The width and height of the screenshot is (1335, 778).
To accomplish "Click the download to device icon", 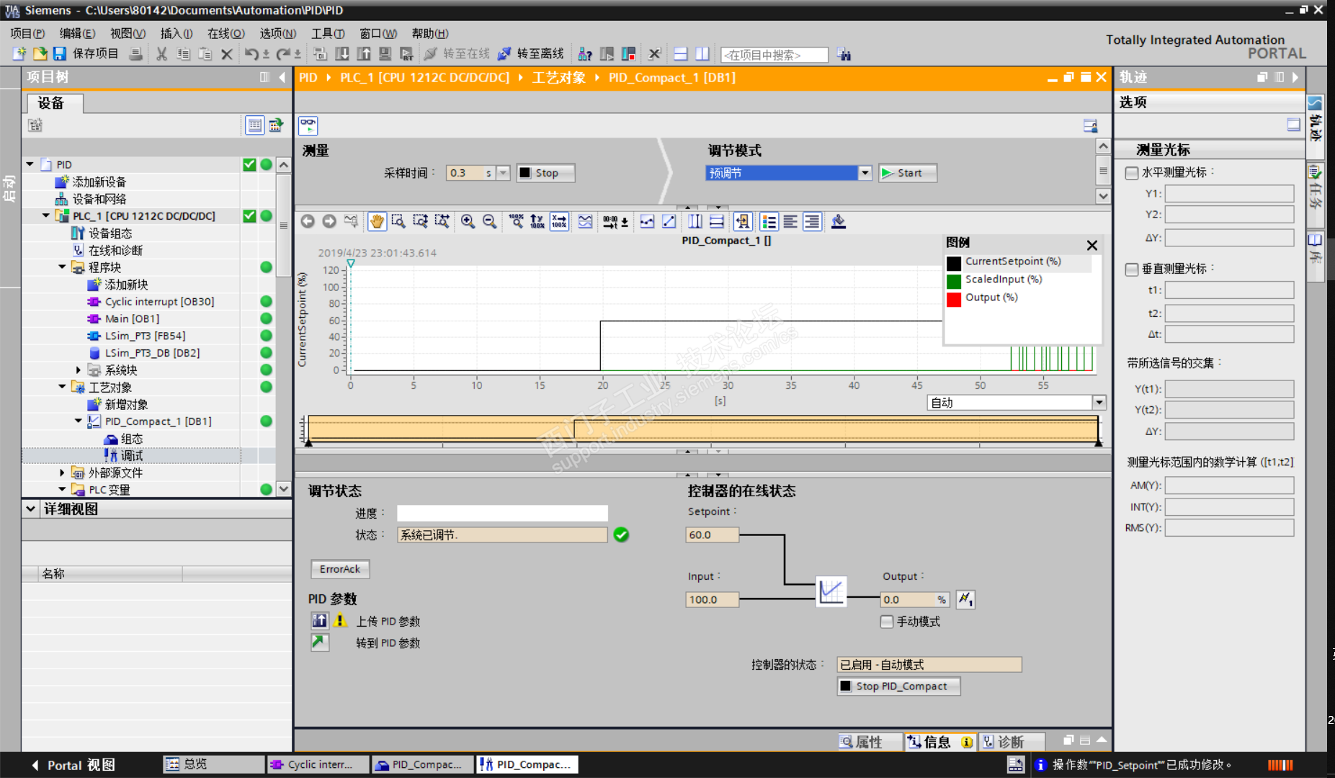I will [342, 53].
